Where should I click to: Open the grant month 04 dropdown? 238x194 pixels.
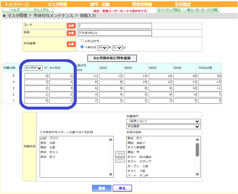[x=102, y=47]
